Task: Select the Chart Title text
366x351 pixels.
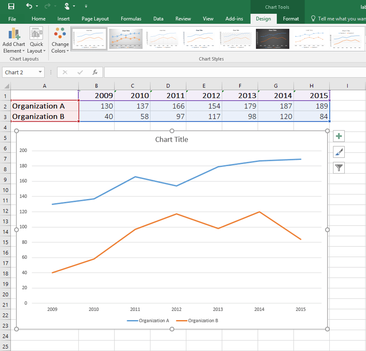Action: pos(172,140)
